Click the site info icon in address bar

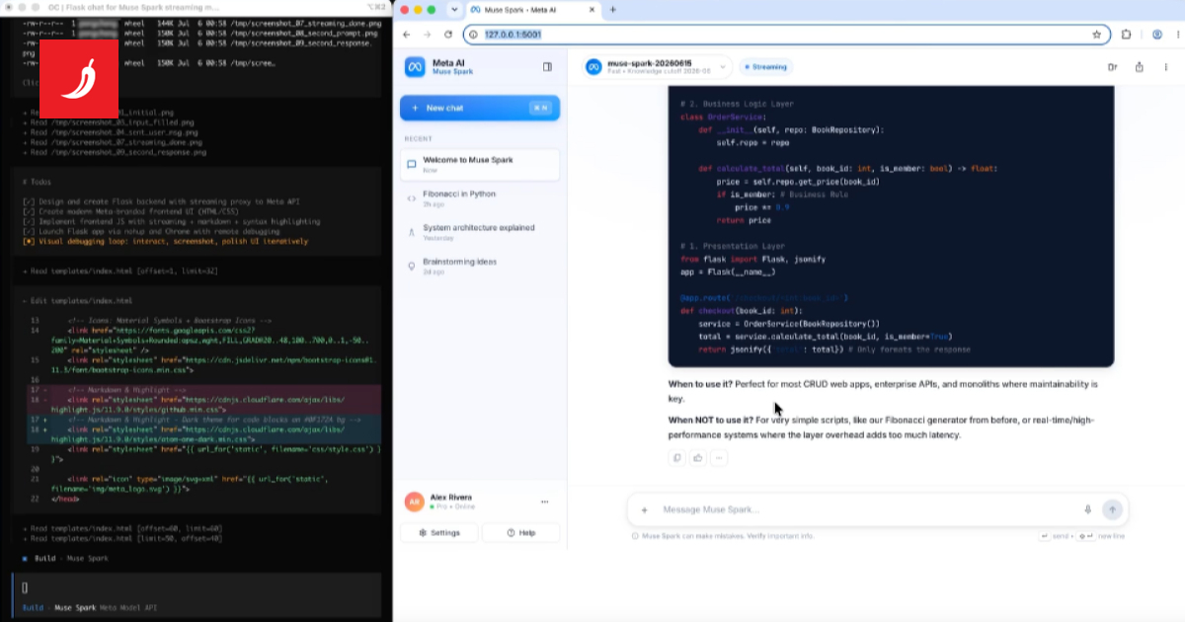(x=474, y=34)
